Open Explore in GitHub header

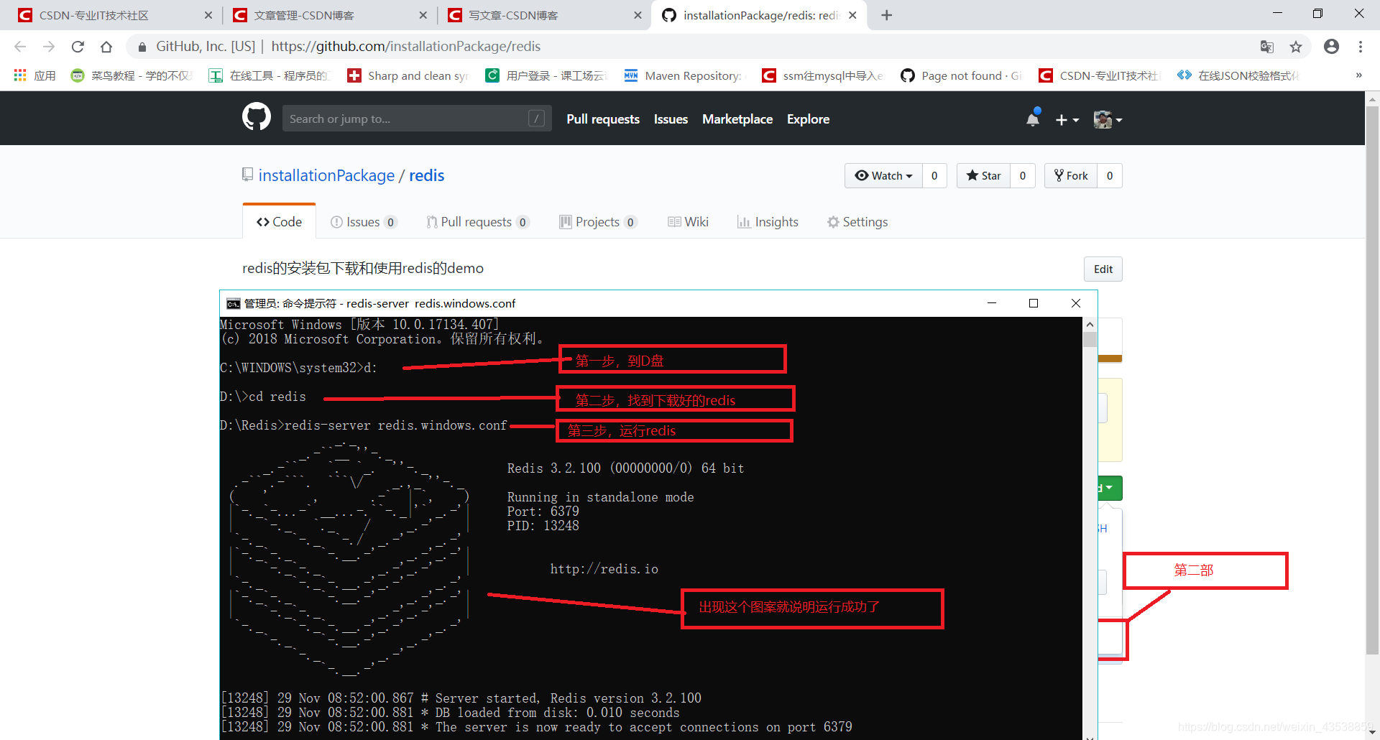808,119
